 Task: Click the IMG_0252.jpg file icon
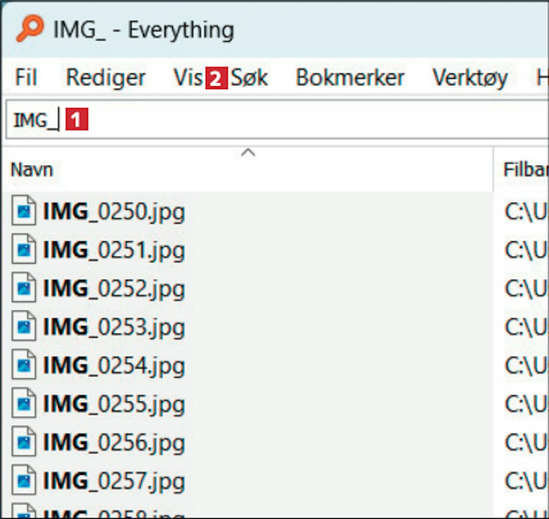[x=24, y=288]
